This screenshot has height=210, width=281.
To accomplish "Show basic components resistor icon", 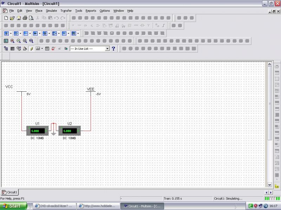I will tap(26, 33).
